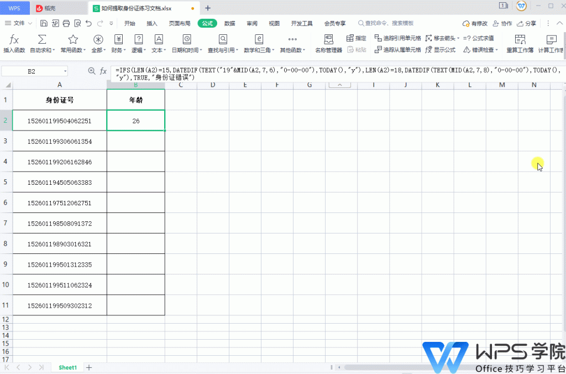Viewport: 566px width, 374px height.
Task: Open Other Functions (其他函数) icon
Action: tap(292, 39)
